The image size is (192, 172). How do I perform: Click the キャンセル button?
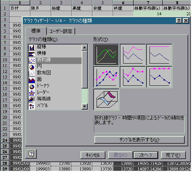[x=93, y=155]
